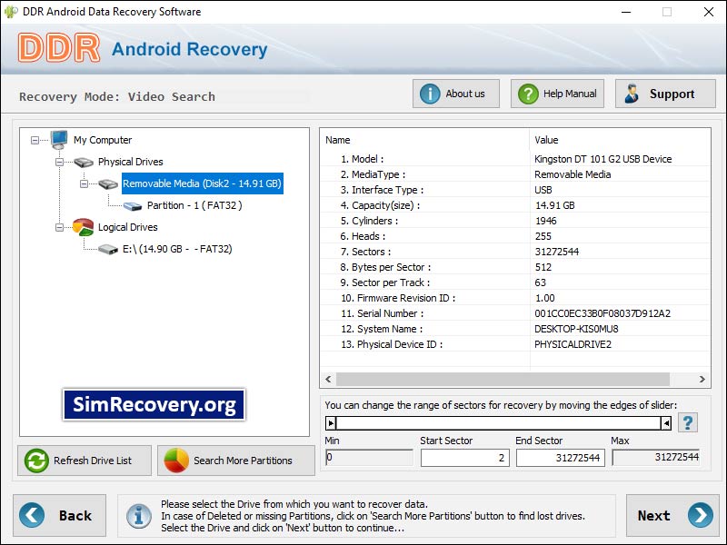Click the slider right edge handle
This screenshot has width=727, height=545.
[x=666, y=423]
